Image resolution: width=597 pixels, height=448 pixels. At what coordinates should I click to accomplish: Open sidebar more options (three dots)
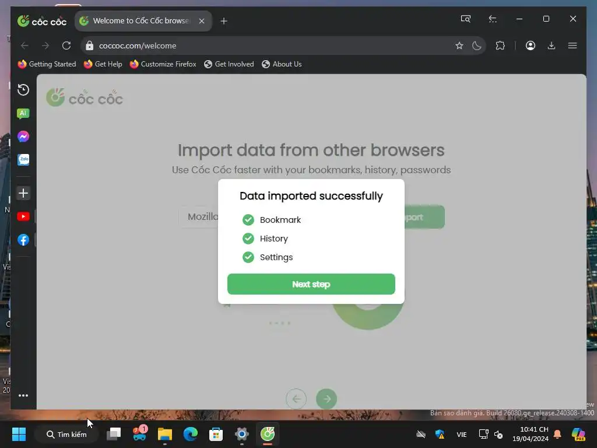(x=23, y=395)
